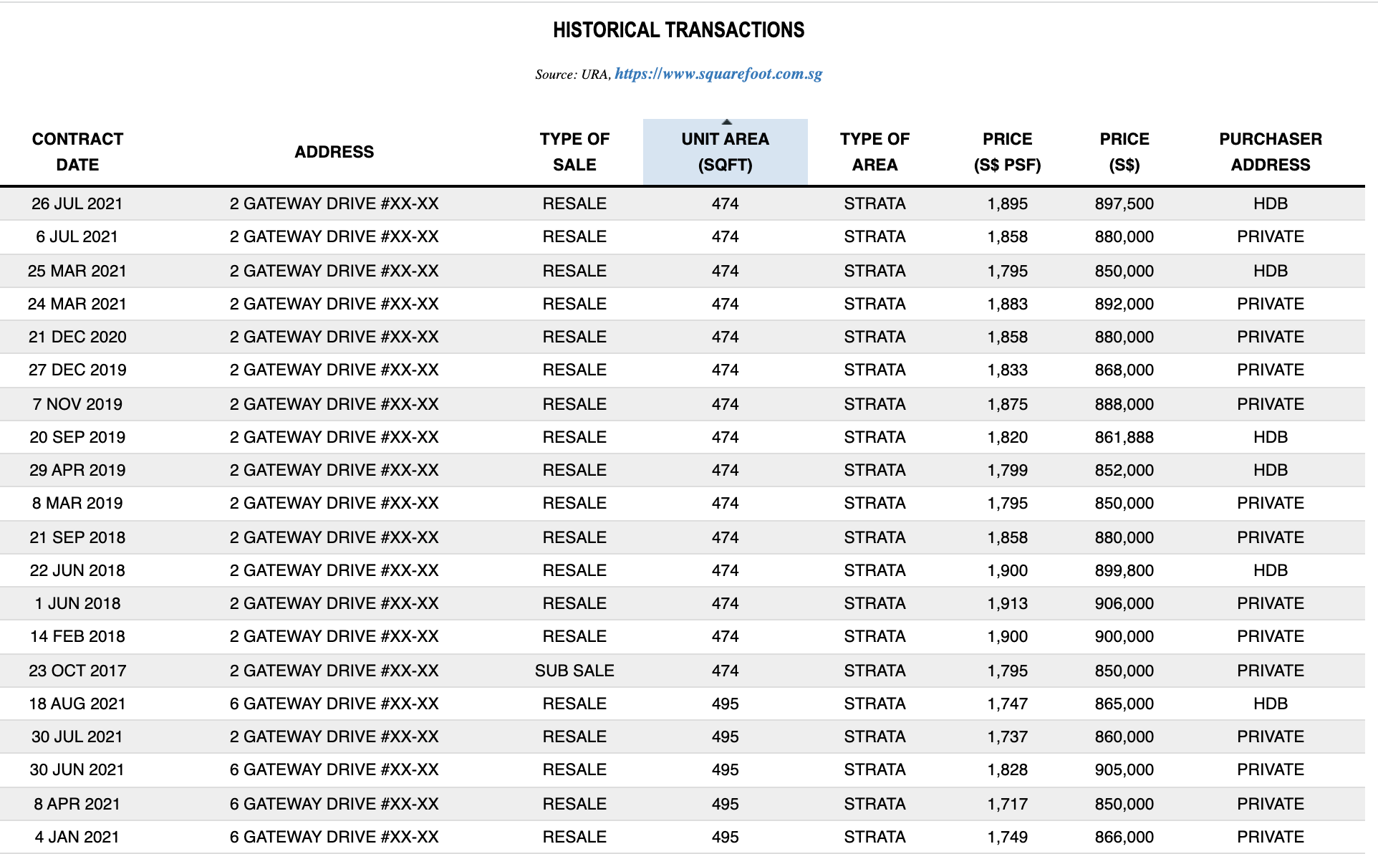
Task: Open the squarefoot.com.sg source link
Action: 718,74
